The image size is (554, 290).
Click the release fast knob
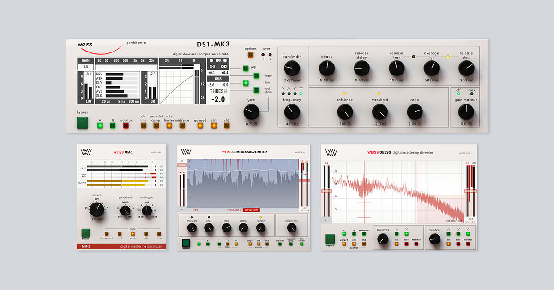click(397, 69)
